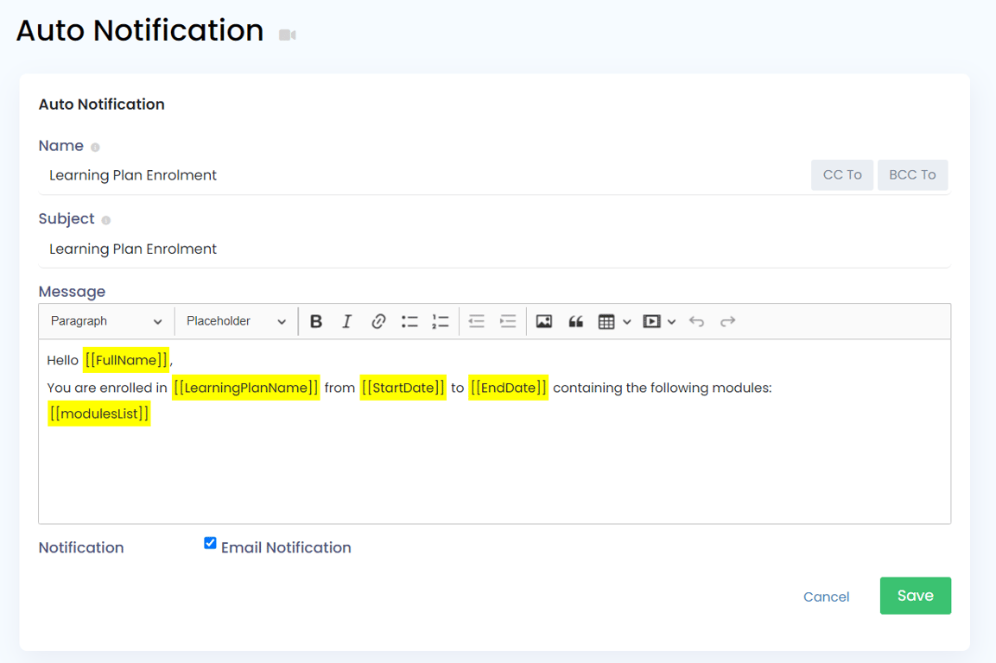The width and height of the screenshot is (996, 663).
Task: Open the Placeholder dropdown
Action: click(237, 321)
